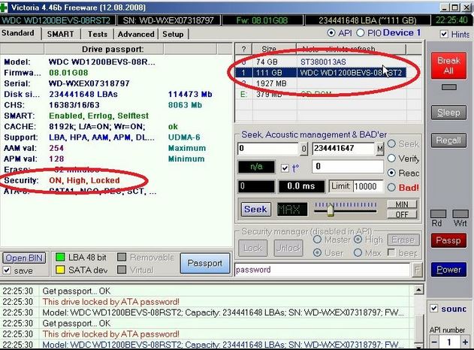Click the password input field
The width and height of the screenshot is (474, 350).
tap(322, 270)
